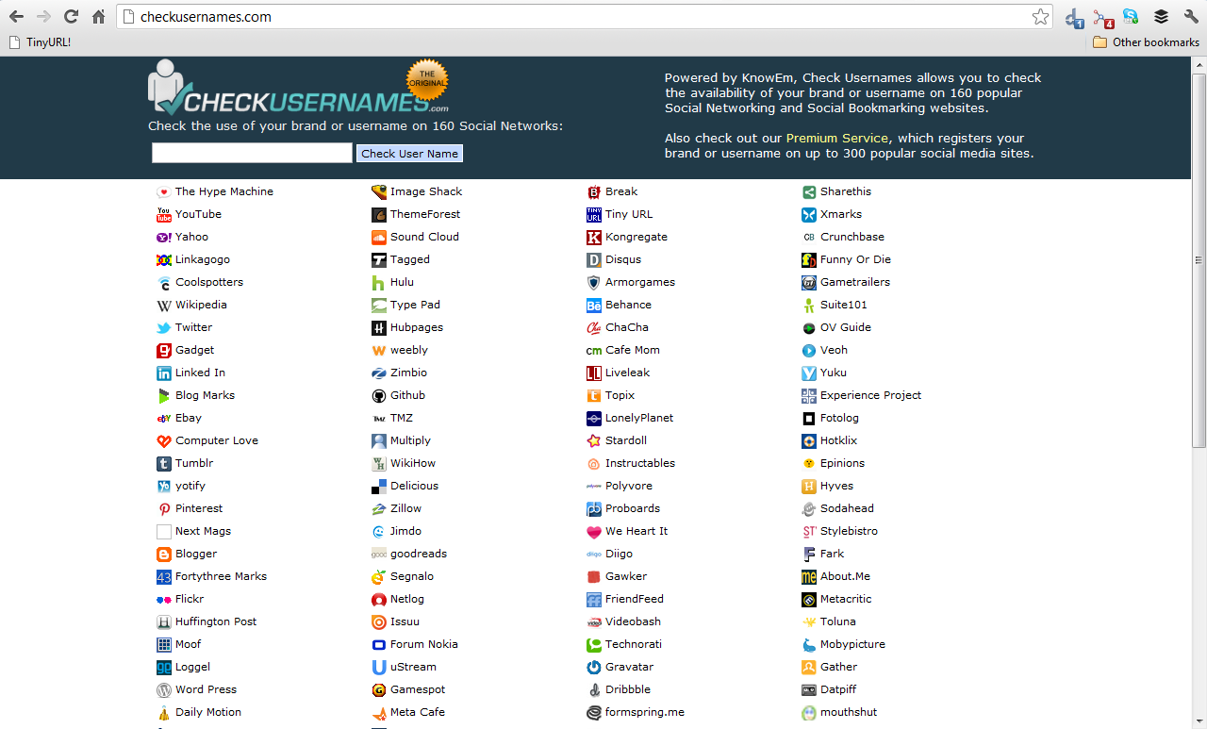
Task: Open the Dribbble link
Action: pyautogui.click(x=628, y=689)
